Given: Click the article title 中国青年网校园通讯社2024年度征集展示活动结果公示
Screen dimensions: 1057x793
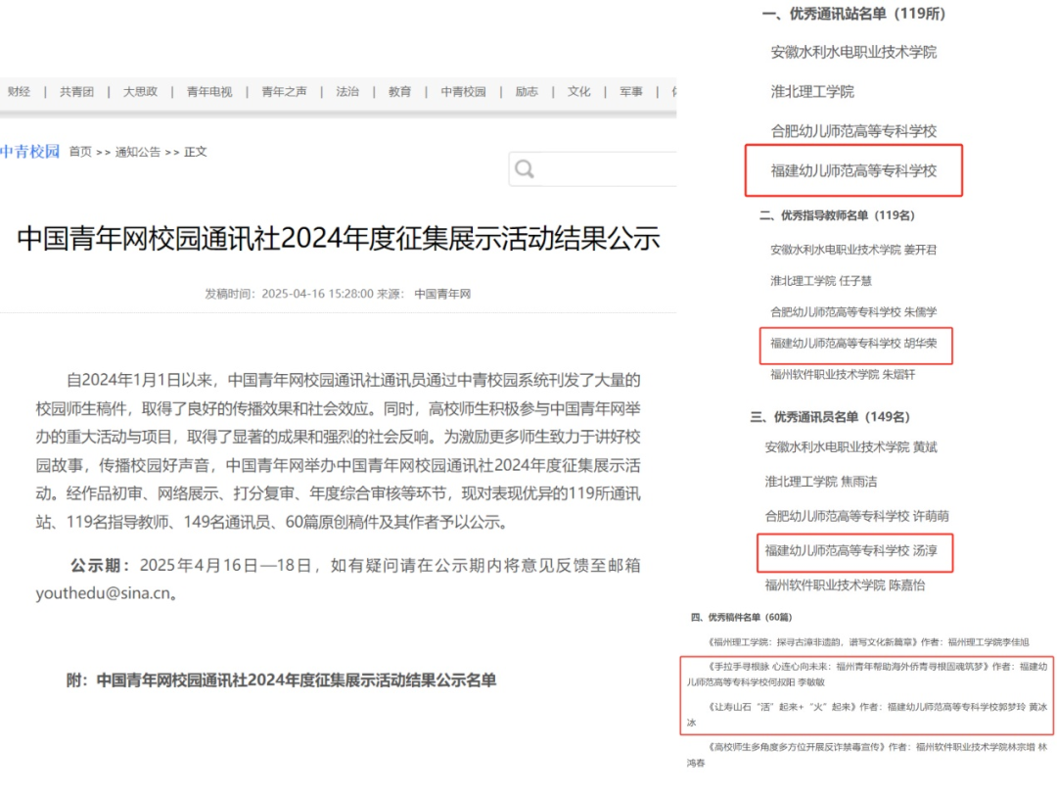Looking at the screenshot, I should (x=339, y=240).
